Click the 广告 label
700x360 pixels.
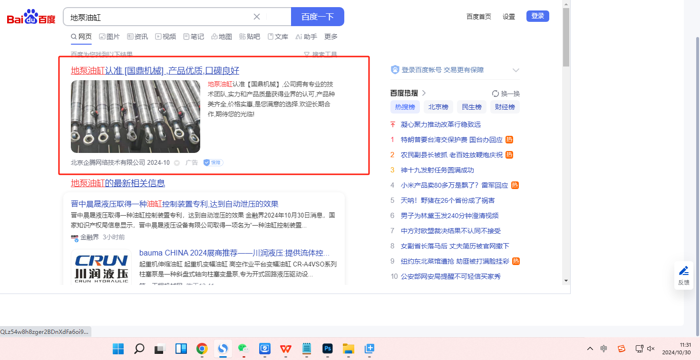pos(192,162)
